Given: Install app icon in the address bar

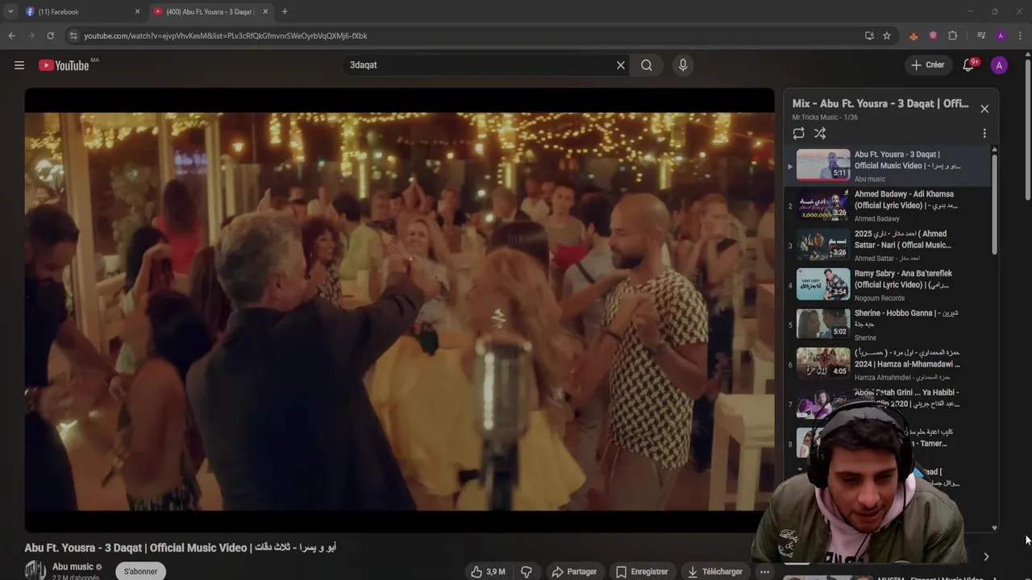Looking at the screenshot, I should [869, 35].
